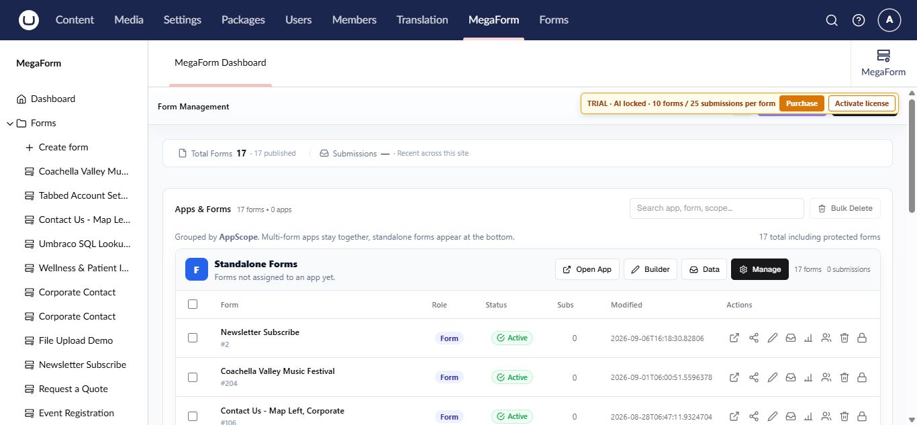The width and height of the screenshot is (917, 425).
Task: Tick the Newsletter Subscribe row checkbox
Action: 193,338
